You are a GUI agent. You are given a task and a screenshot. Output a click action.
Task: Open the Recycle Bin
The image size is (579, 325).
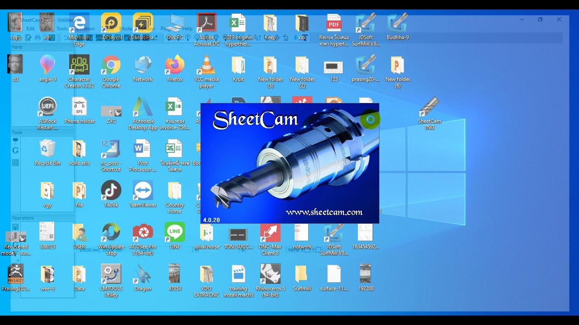click(47, 153)
